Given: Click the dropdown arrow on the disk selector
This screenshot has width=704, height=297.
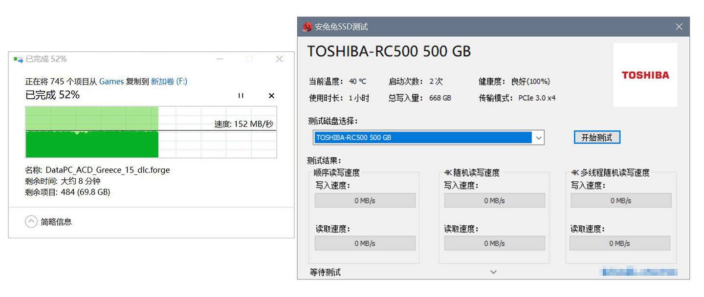Looking at the screenshot, I should pyautogui.click(x=538, y=137).
